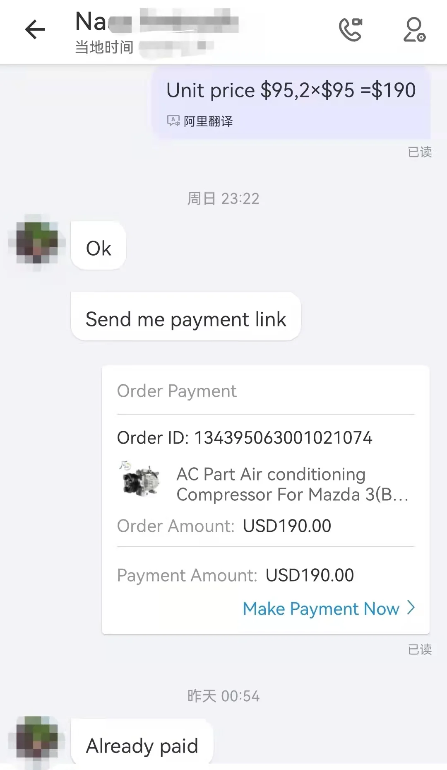Tap the Alibaba translate icon under the message
The height and width of the screenshot is (770, 447).
coord(173,121)
